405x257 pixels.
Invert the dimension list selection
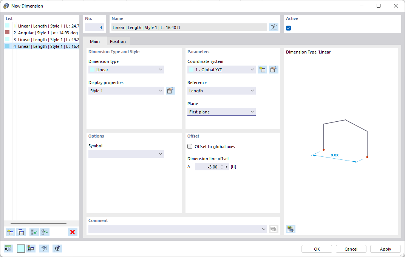pyautogui.click(x=45, y=232)
